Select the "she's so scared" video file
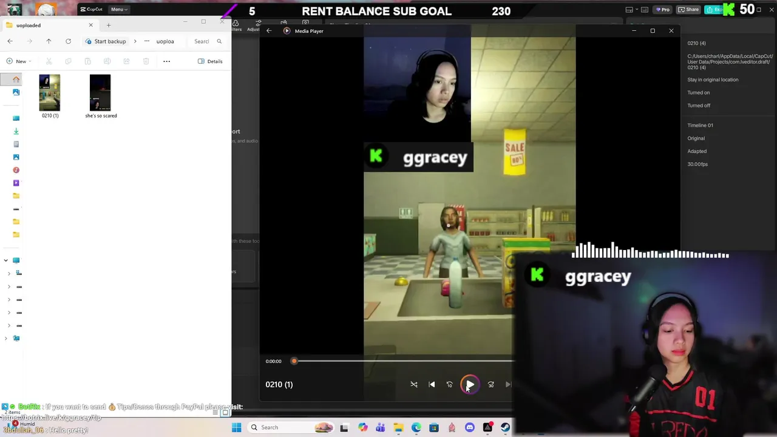Viewport: 777px width, 437px height. [101, 96]
